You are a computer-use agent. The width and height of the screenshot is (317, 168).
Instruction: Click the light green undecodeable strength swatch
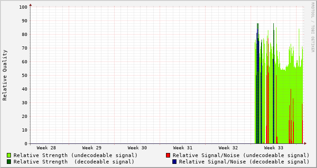coord(9,155)
